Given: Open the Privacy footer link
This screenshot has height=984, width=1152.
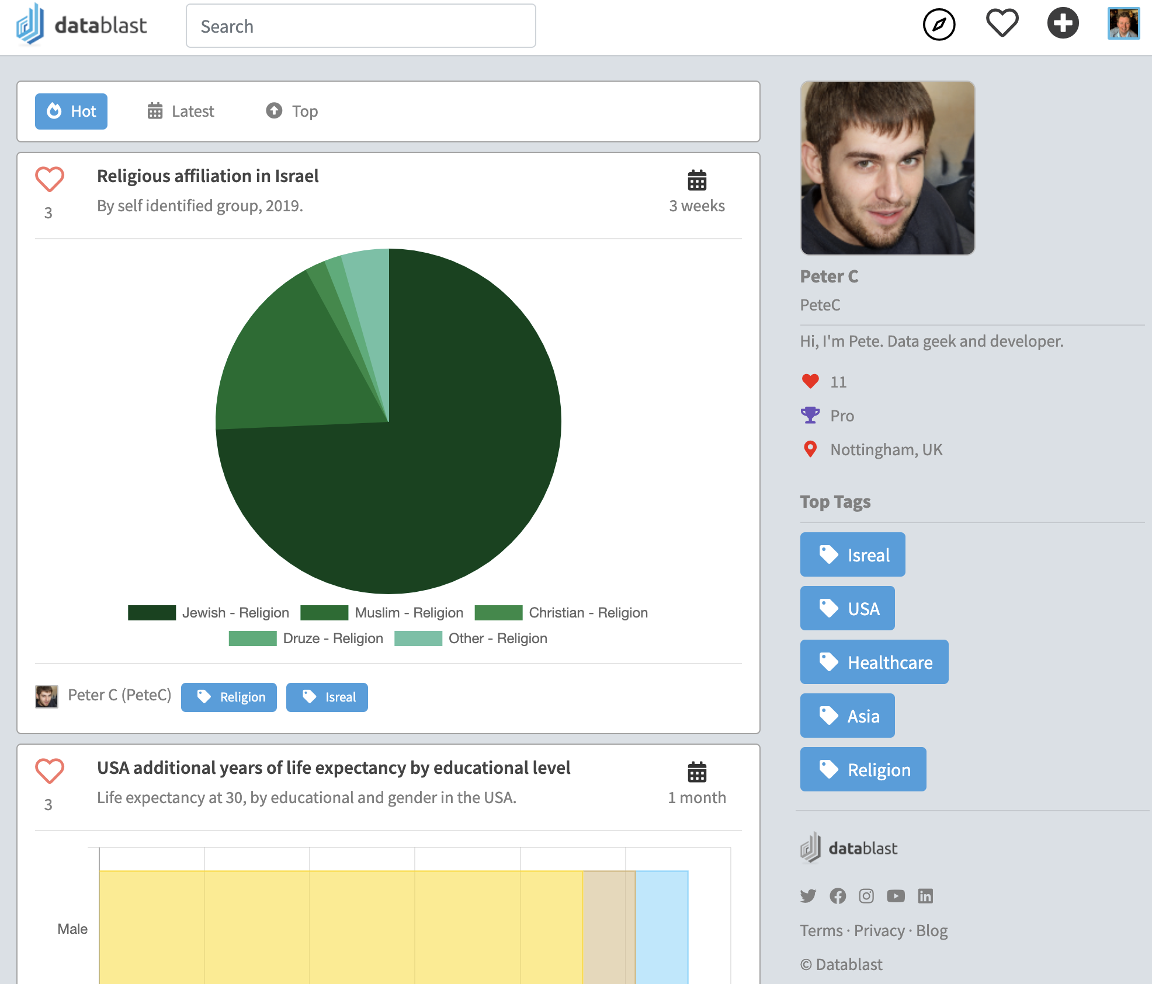Looking at the screenshot, I should point(879,931).
